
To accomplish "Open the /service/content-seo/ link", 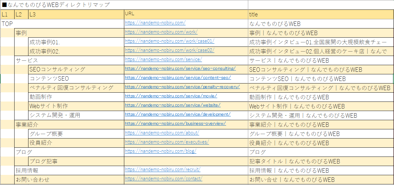I will coord(178,78).
